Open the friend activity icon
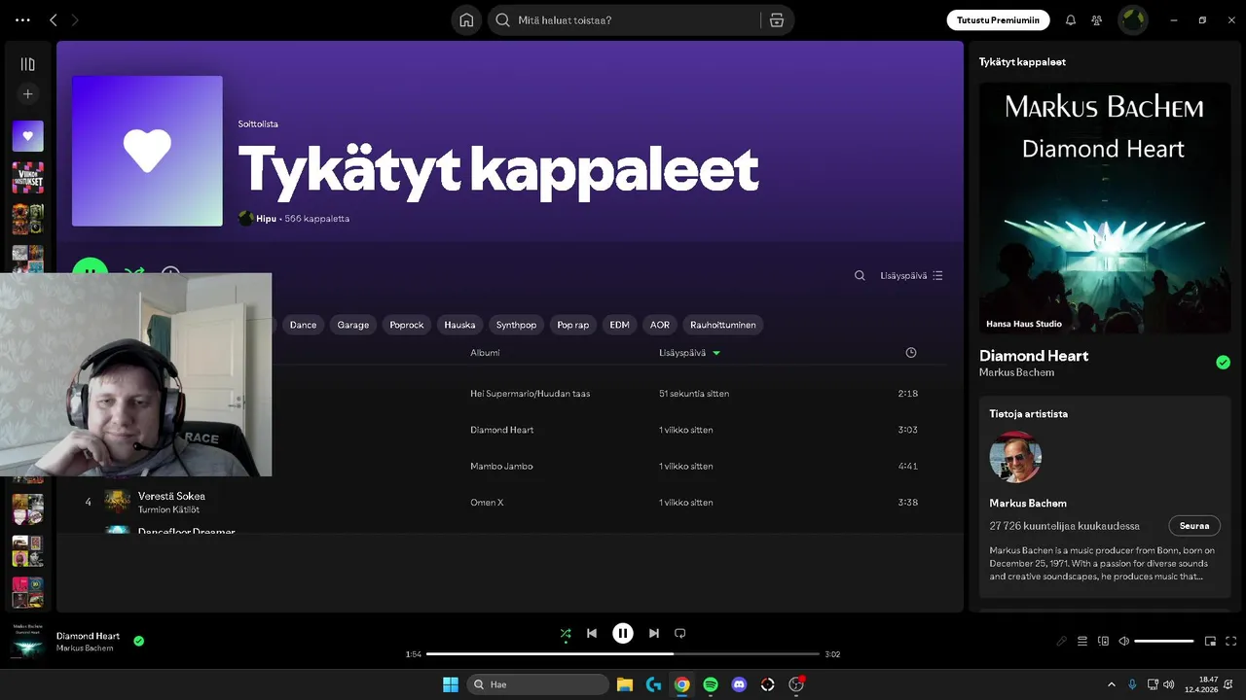Viewport: 1246px width, 700px height. point(1097,19)
